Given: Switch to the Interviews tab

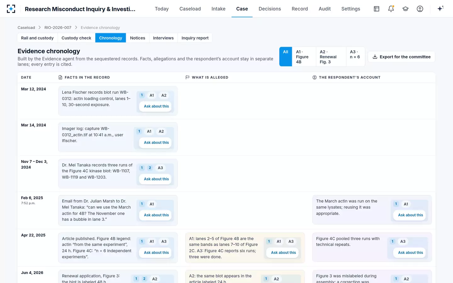Looking at the screenshot, I should coord(163,38).
